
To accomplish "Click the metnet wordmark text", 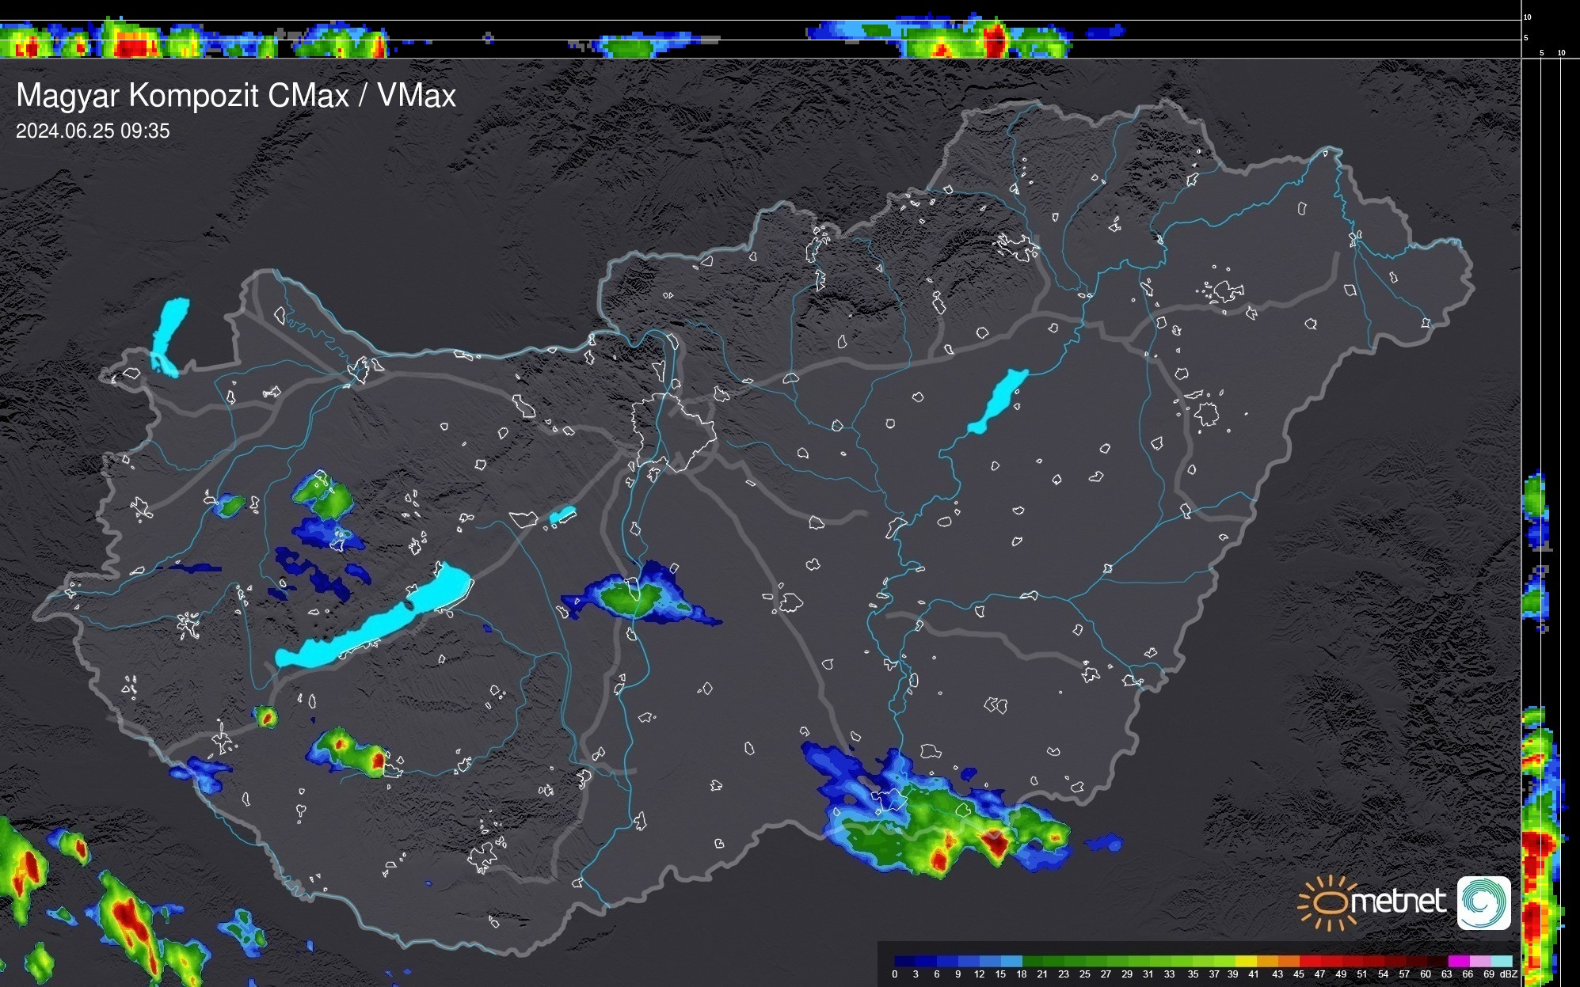I will click(x=1398, y=901).
